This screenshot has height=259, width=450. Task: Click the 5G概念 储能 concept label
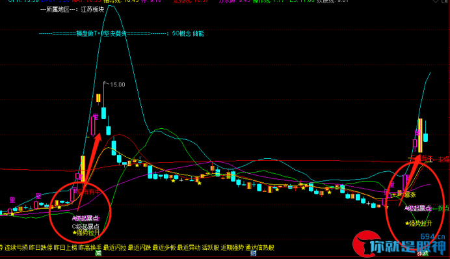click(x=188, y=34)
